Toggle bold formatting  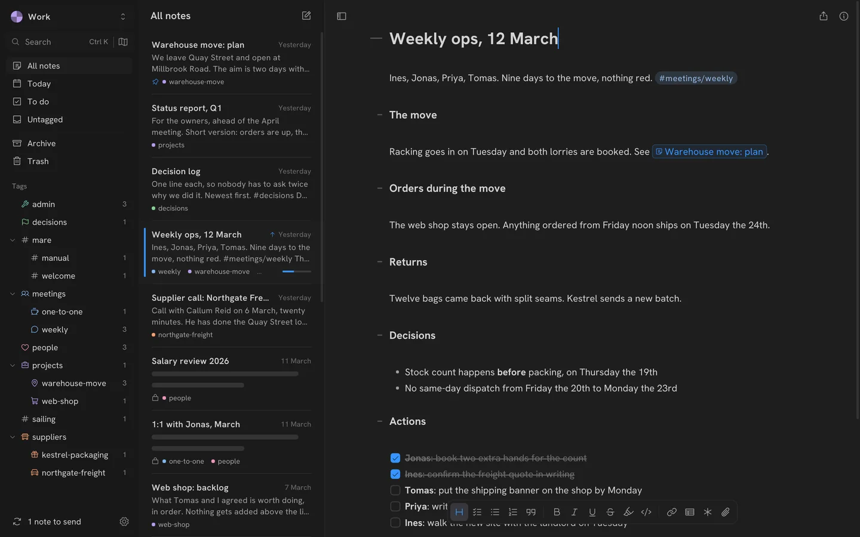pos(557,512)
